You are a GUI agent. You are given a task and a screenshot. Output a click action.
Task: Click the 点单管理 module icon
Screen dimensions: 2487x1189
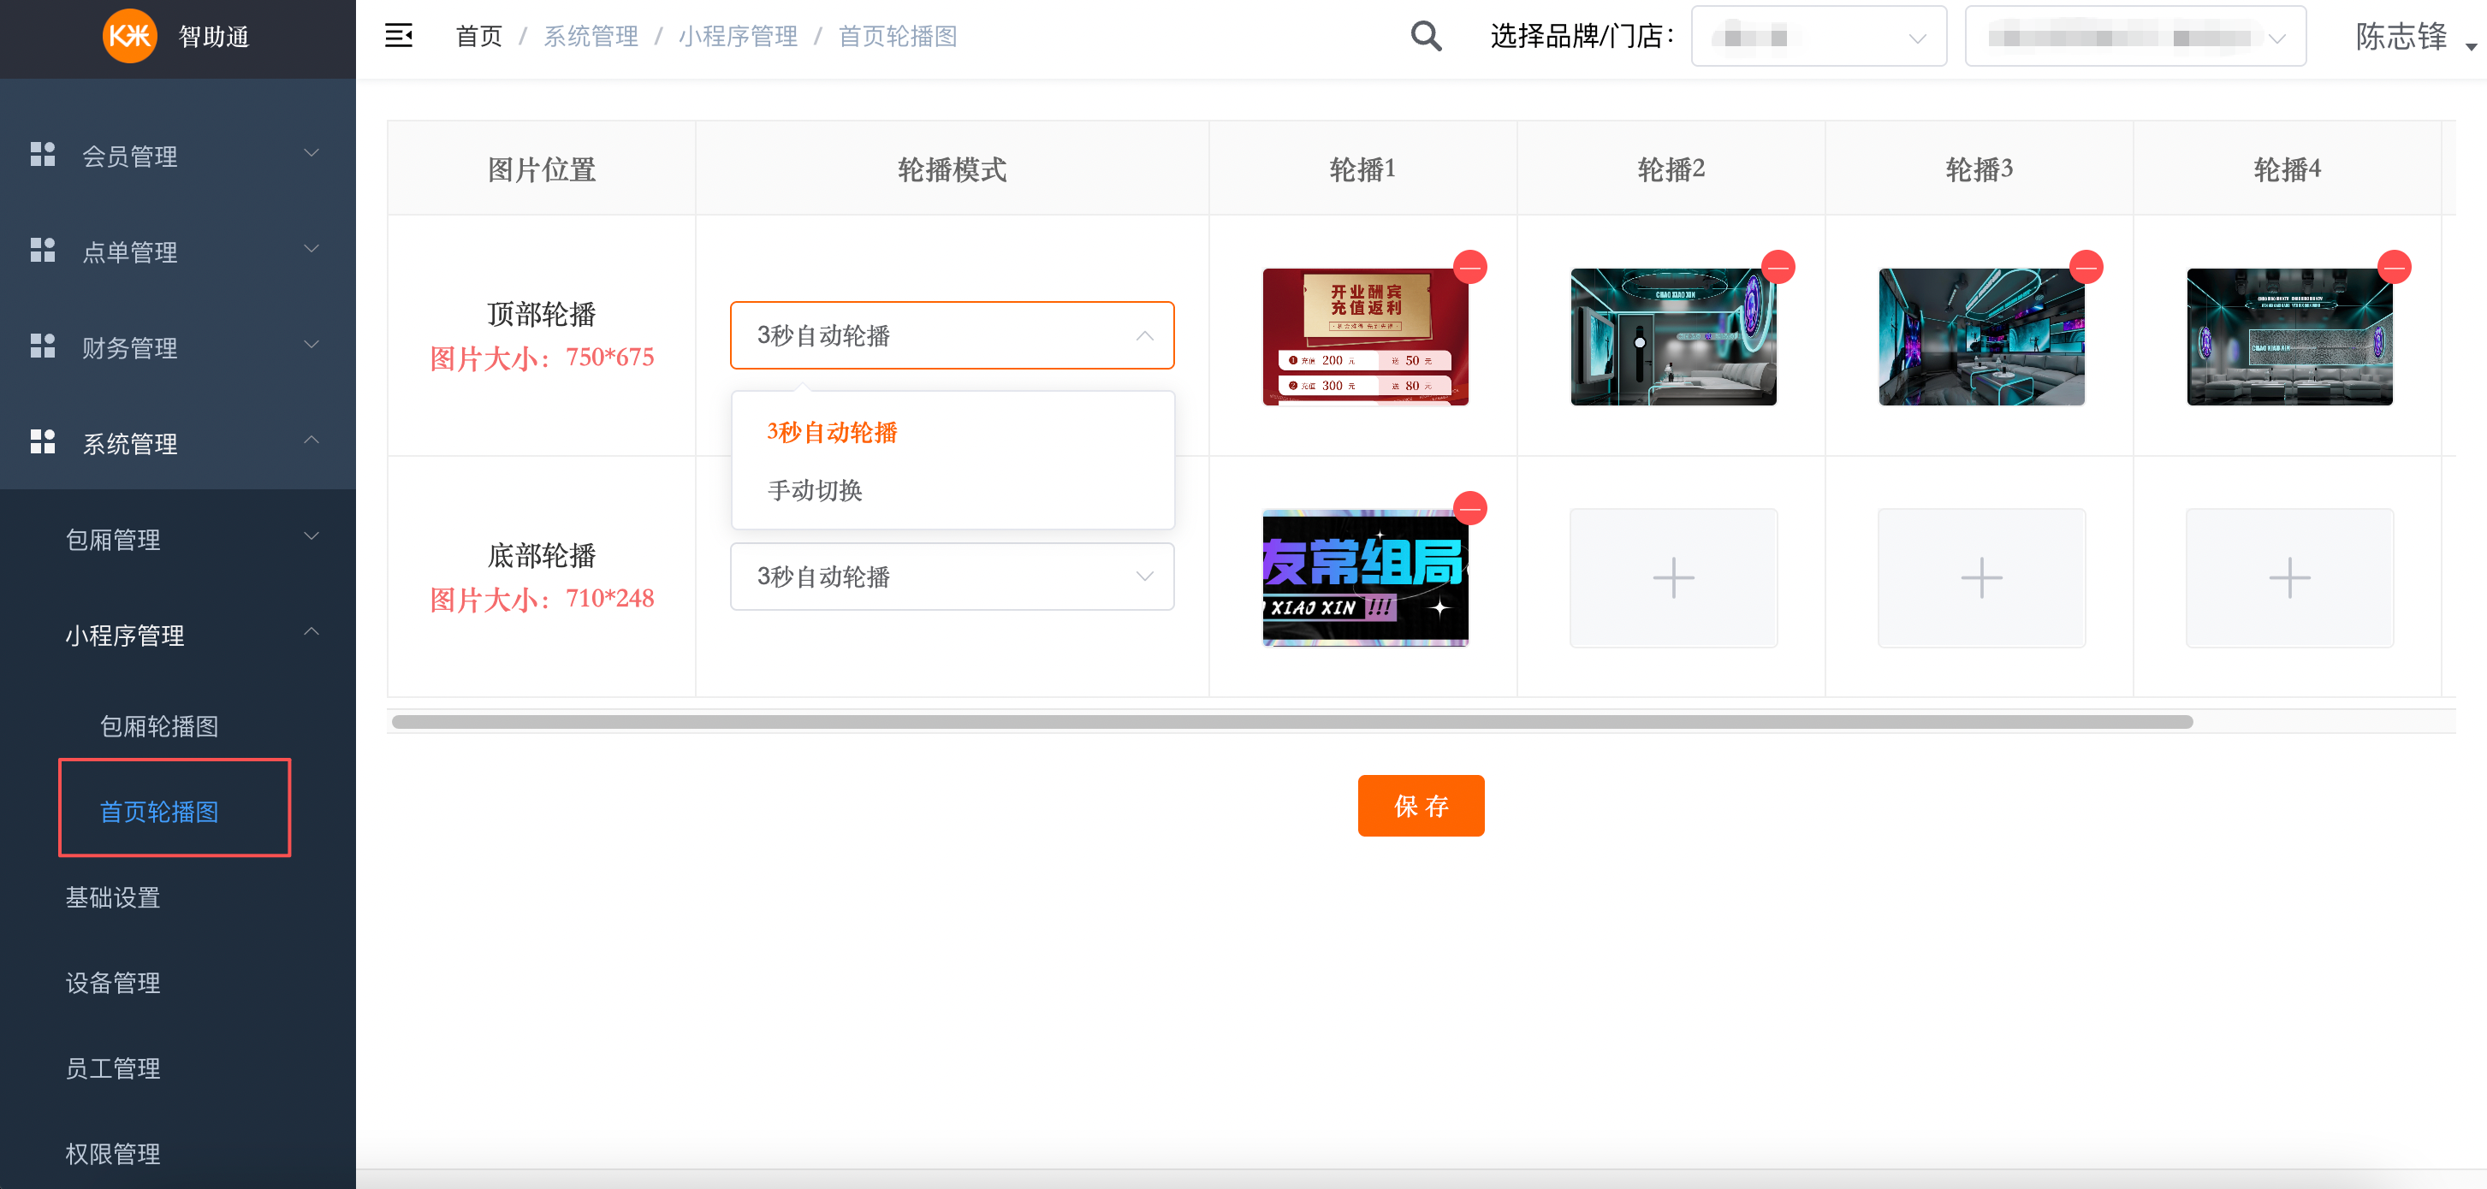43,250
